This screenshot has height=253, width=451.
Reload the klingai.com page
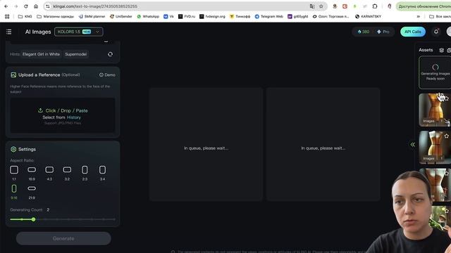(x=26, y=6)
